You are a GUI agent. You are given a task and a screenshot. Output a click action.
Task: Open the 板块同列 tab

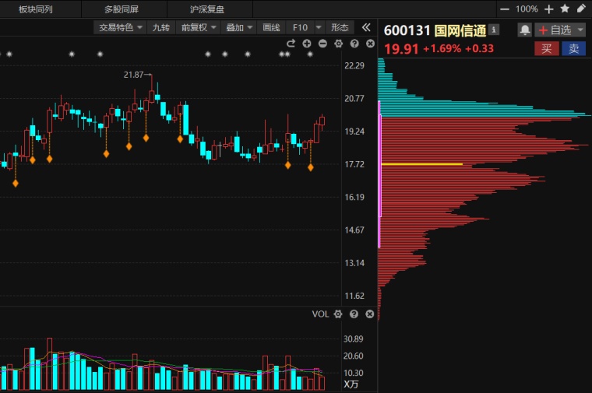(x=36, y=9)
